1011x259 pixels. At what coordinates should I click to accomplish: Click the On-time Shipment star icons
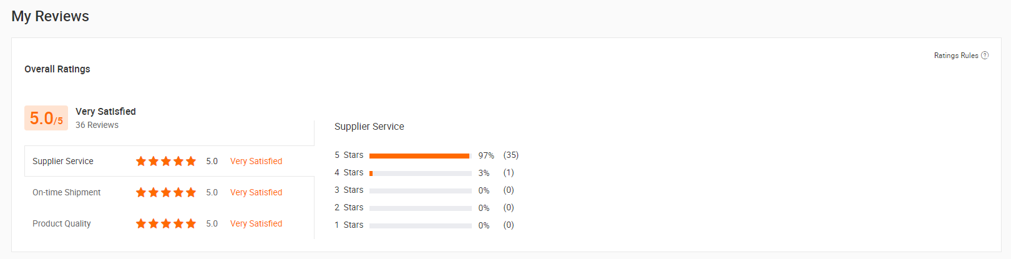(166, 192)
